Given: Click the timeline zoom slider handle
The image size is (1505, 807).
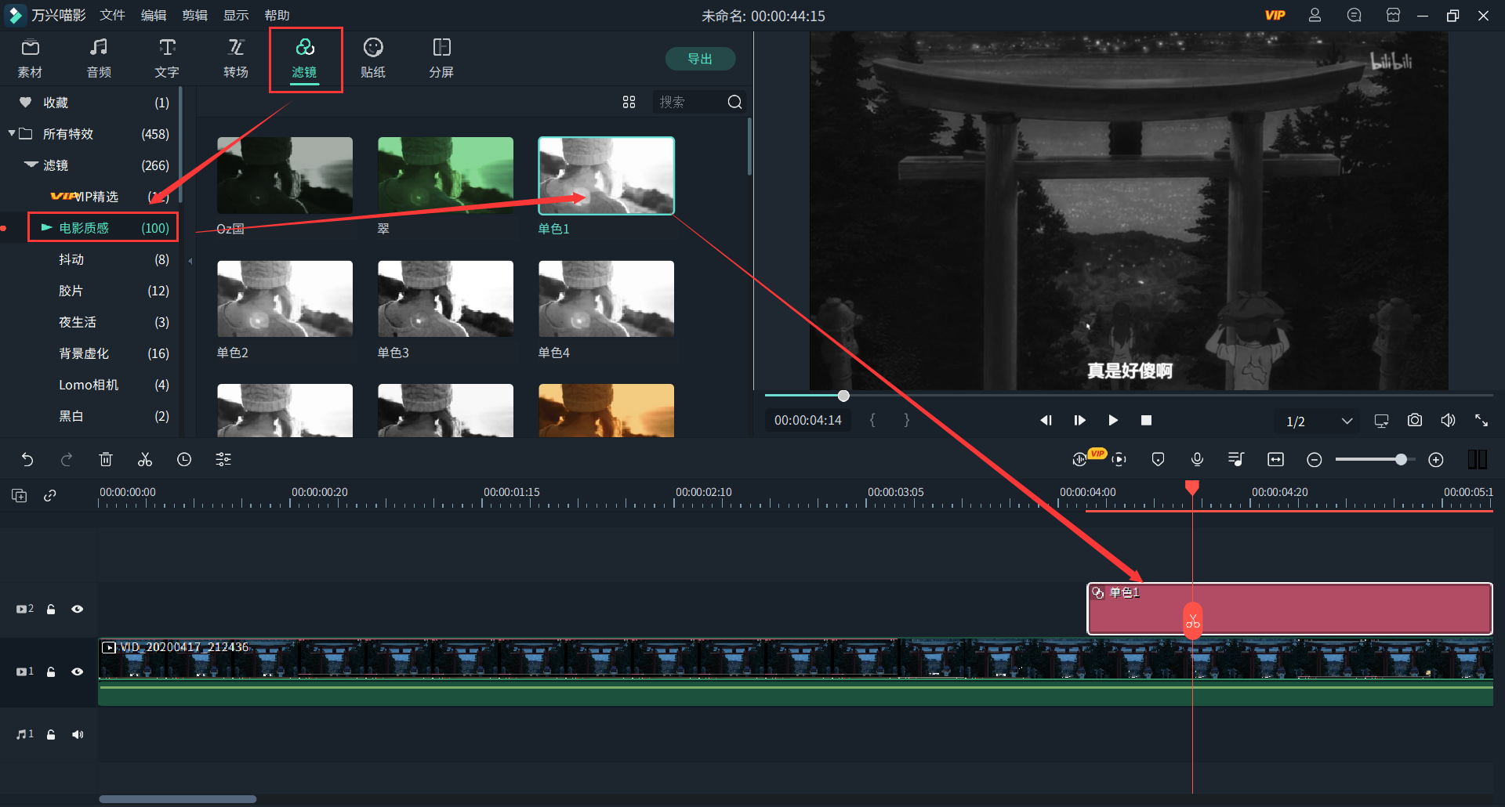Looking at the screenshot, I should coord(1401,460).
